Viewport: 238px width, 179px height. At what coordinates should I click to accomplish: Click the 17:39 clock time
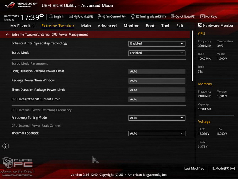(30, 17)
